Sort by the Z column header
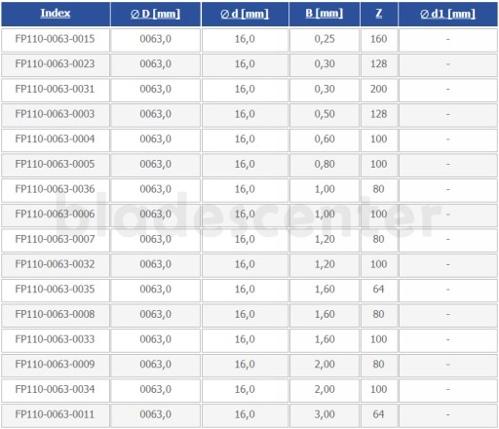 [379, 13]
